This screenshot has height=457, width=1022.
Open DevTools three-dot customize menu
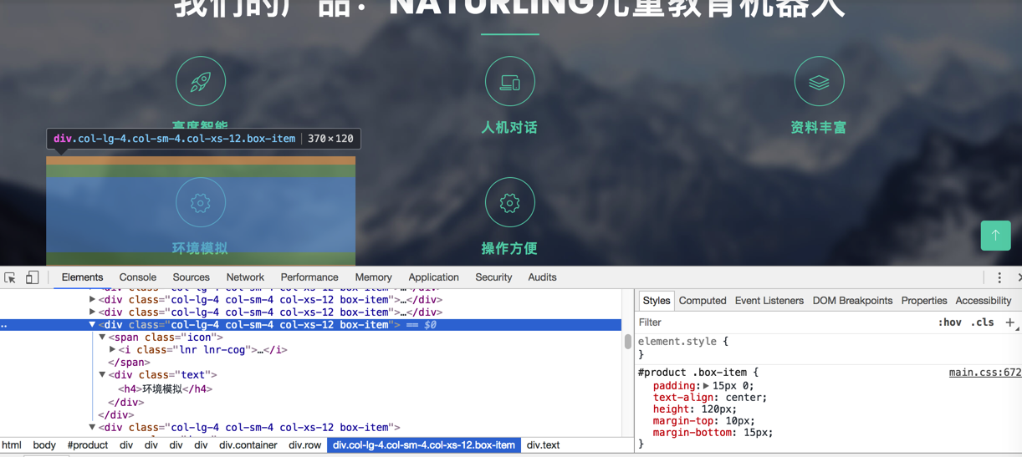point(999,277)
